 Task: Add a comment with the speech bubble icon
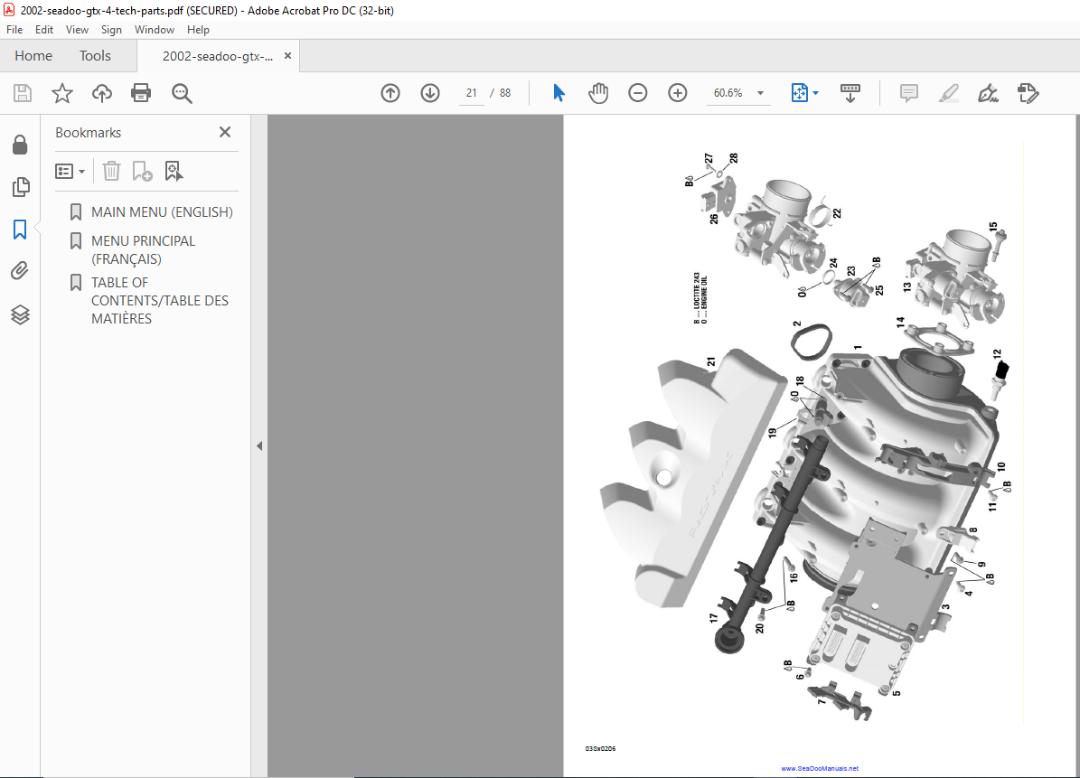tap(909, 93)
